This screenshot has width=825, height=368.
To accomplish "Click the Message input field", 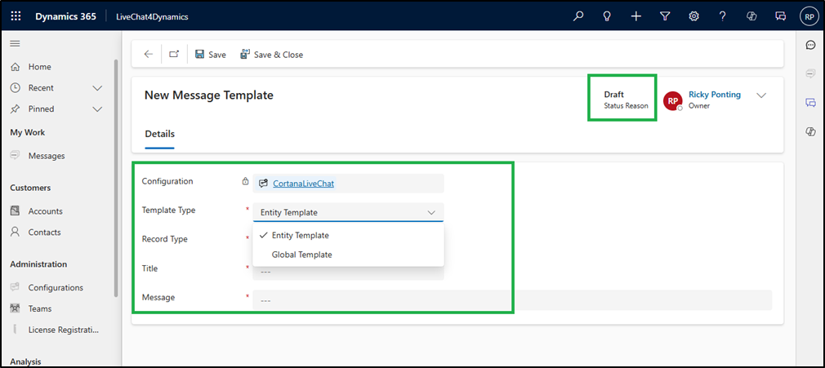I will click(511, 300).
